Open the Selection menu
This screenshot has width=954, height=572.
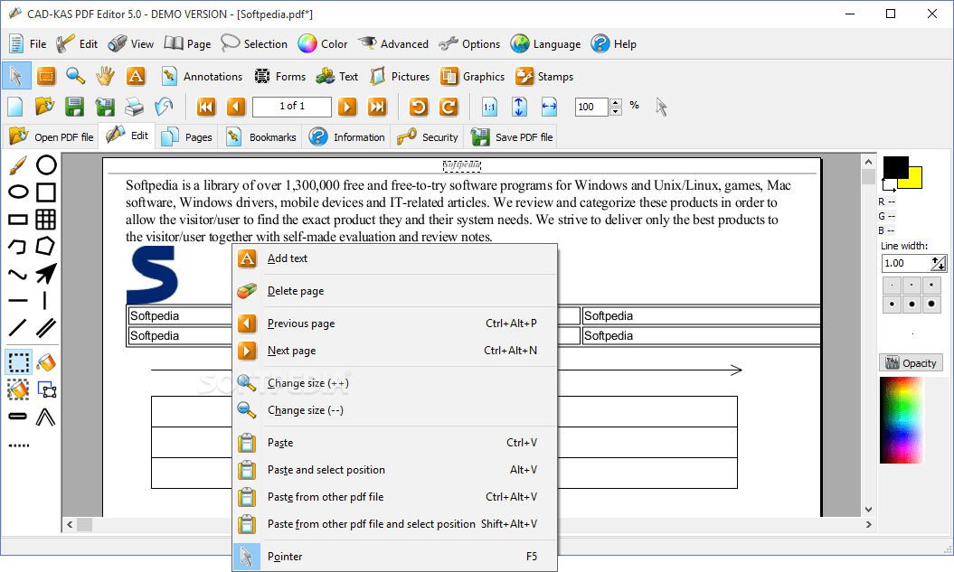point(254,43)
